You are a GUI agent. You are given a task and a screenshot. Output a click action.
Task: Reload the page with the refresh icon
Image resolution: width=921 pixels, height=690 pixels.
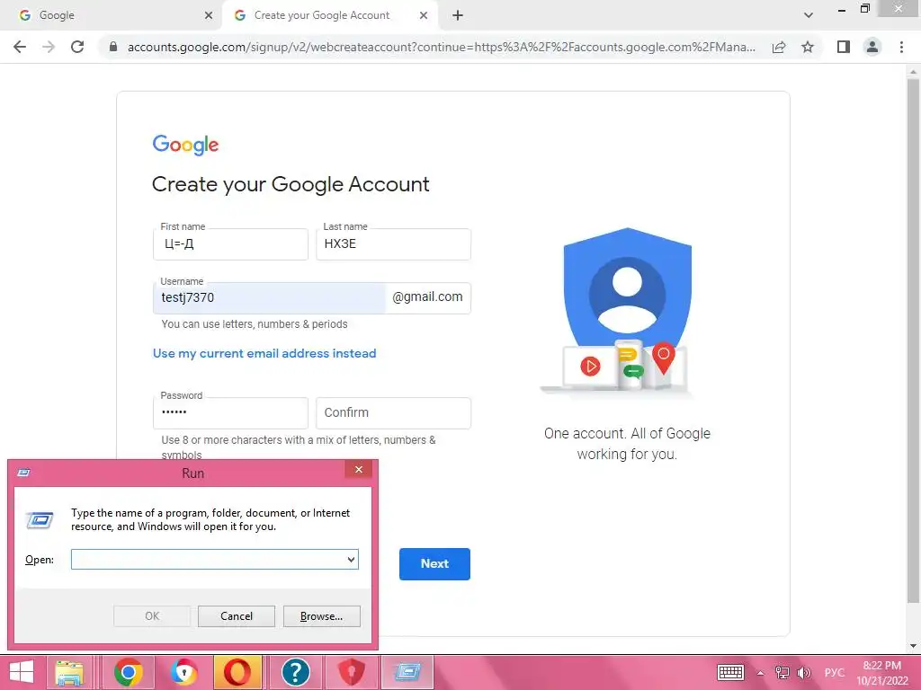[77, 47]
